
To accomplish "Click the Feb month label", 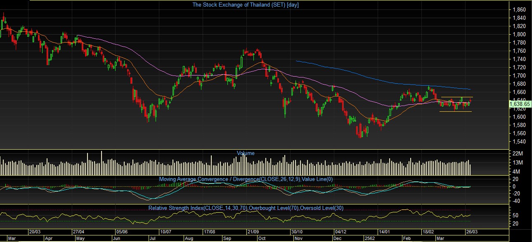I will click(x=407, y=238).
